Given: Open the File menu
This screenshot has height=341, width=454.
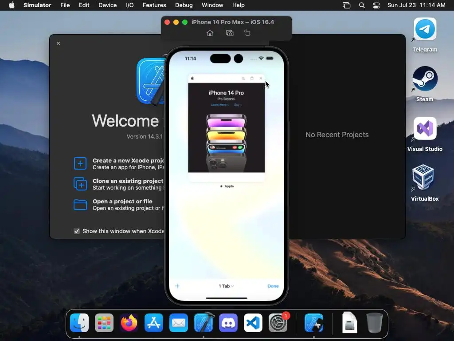Looking at the screenshot, I should (65, 5).
